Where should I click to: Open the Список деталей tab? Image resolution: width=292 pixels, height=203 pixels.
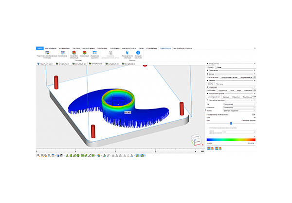213,77
